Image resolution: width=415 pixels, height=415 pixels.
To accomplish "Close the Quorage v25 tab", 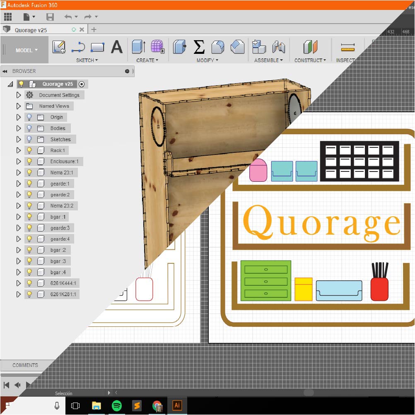I will [x=82, y=30].
